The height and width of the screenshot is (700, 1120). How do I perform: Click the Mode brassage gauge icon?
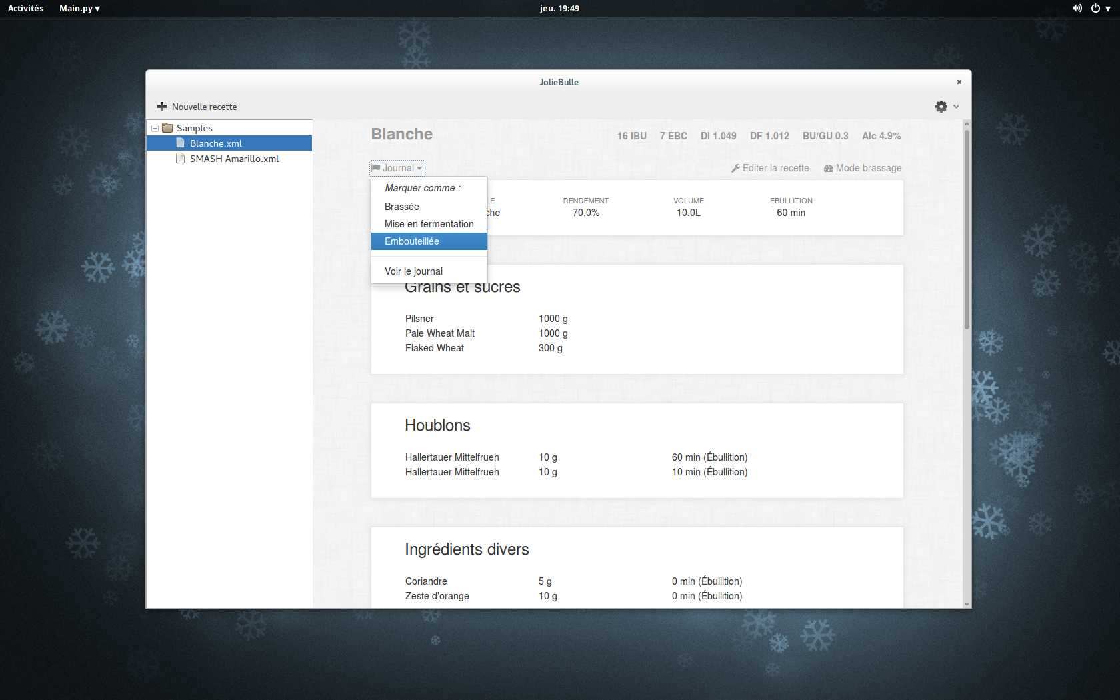829,169
